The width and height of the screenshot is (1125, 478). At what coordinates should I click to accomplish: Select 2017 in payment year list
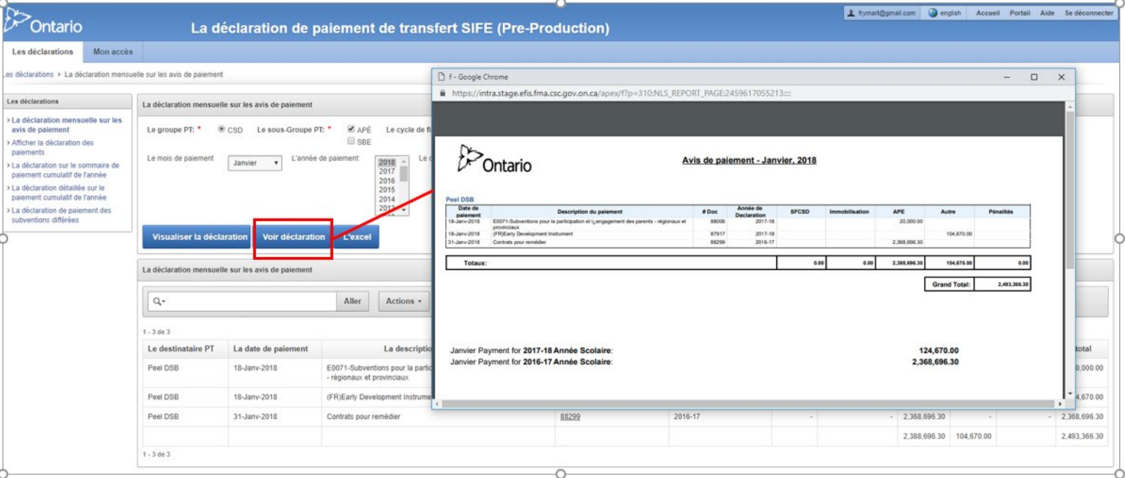[387, 171]
